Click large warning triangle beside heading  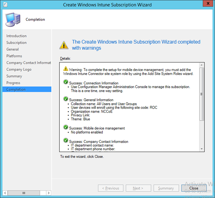point(64,45)
